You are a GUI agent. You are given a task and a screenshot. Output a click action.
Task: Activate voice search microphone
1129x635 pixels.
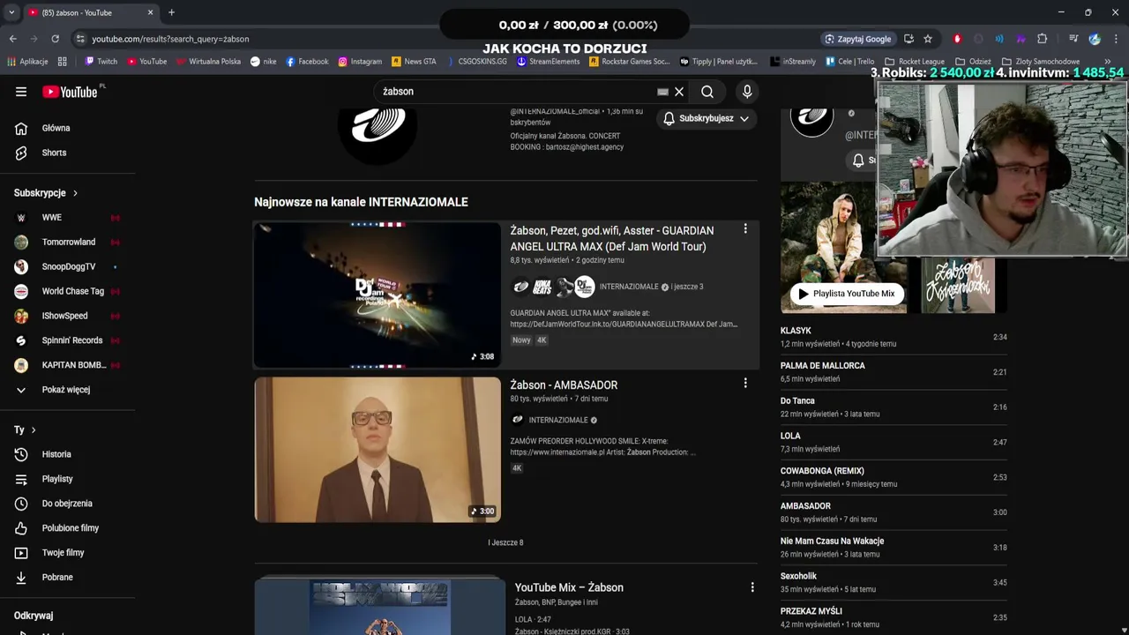[747, 92]
